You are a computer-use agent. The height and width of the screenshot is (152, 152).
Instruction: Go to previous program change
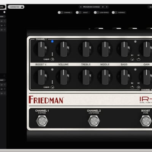coord(81,7)
